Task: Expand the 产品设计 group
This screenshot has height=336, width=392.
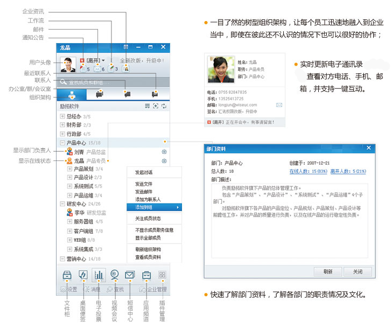Action: pyautogui.click(x=69, y=177)
